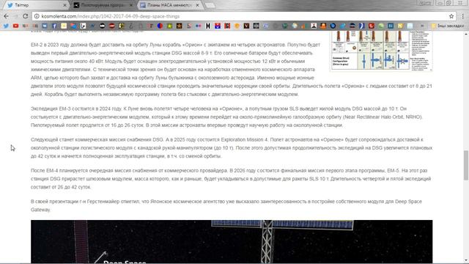469x264 pixels.
Task: Click the browser Forward arrow
Action: coord(15,16)
